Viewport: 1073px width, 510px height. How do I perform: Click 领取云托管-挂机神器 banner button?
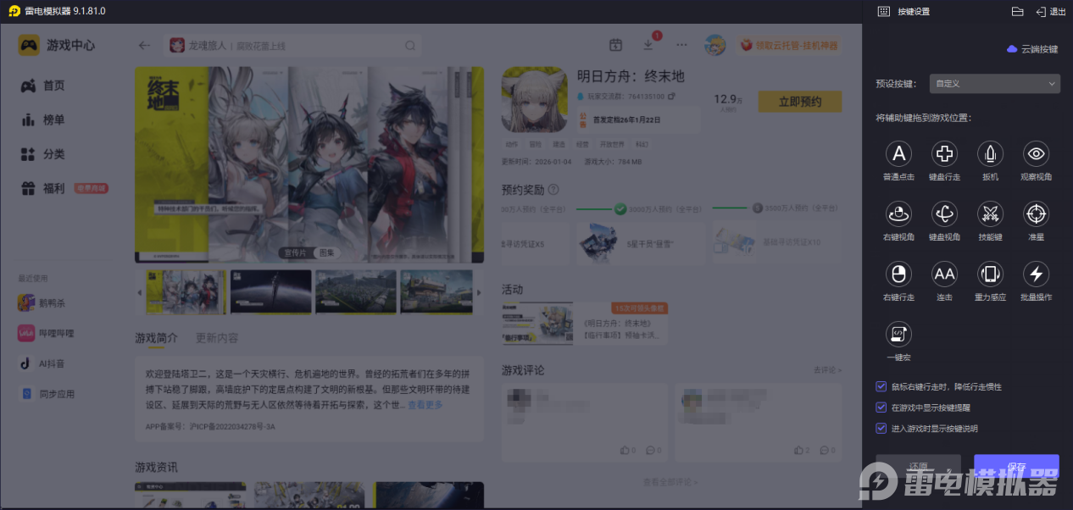pyautogui.click(x=791, y=45)
